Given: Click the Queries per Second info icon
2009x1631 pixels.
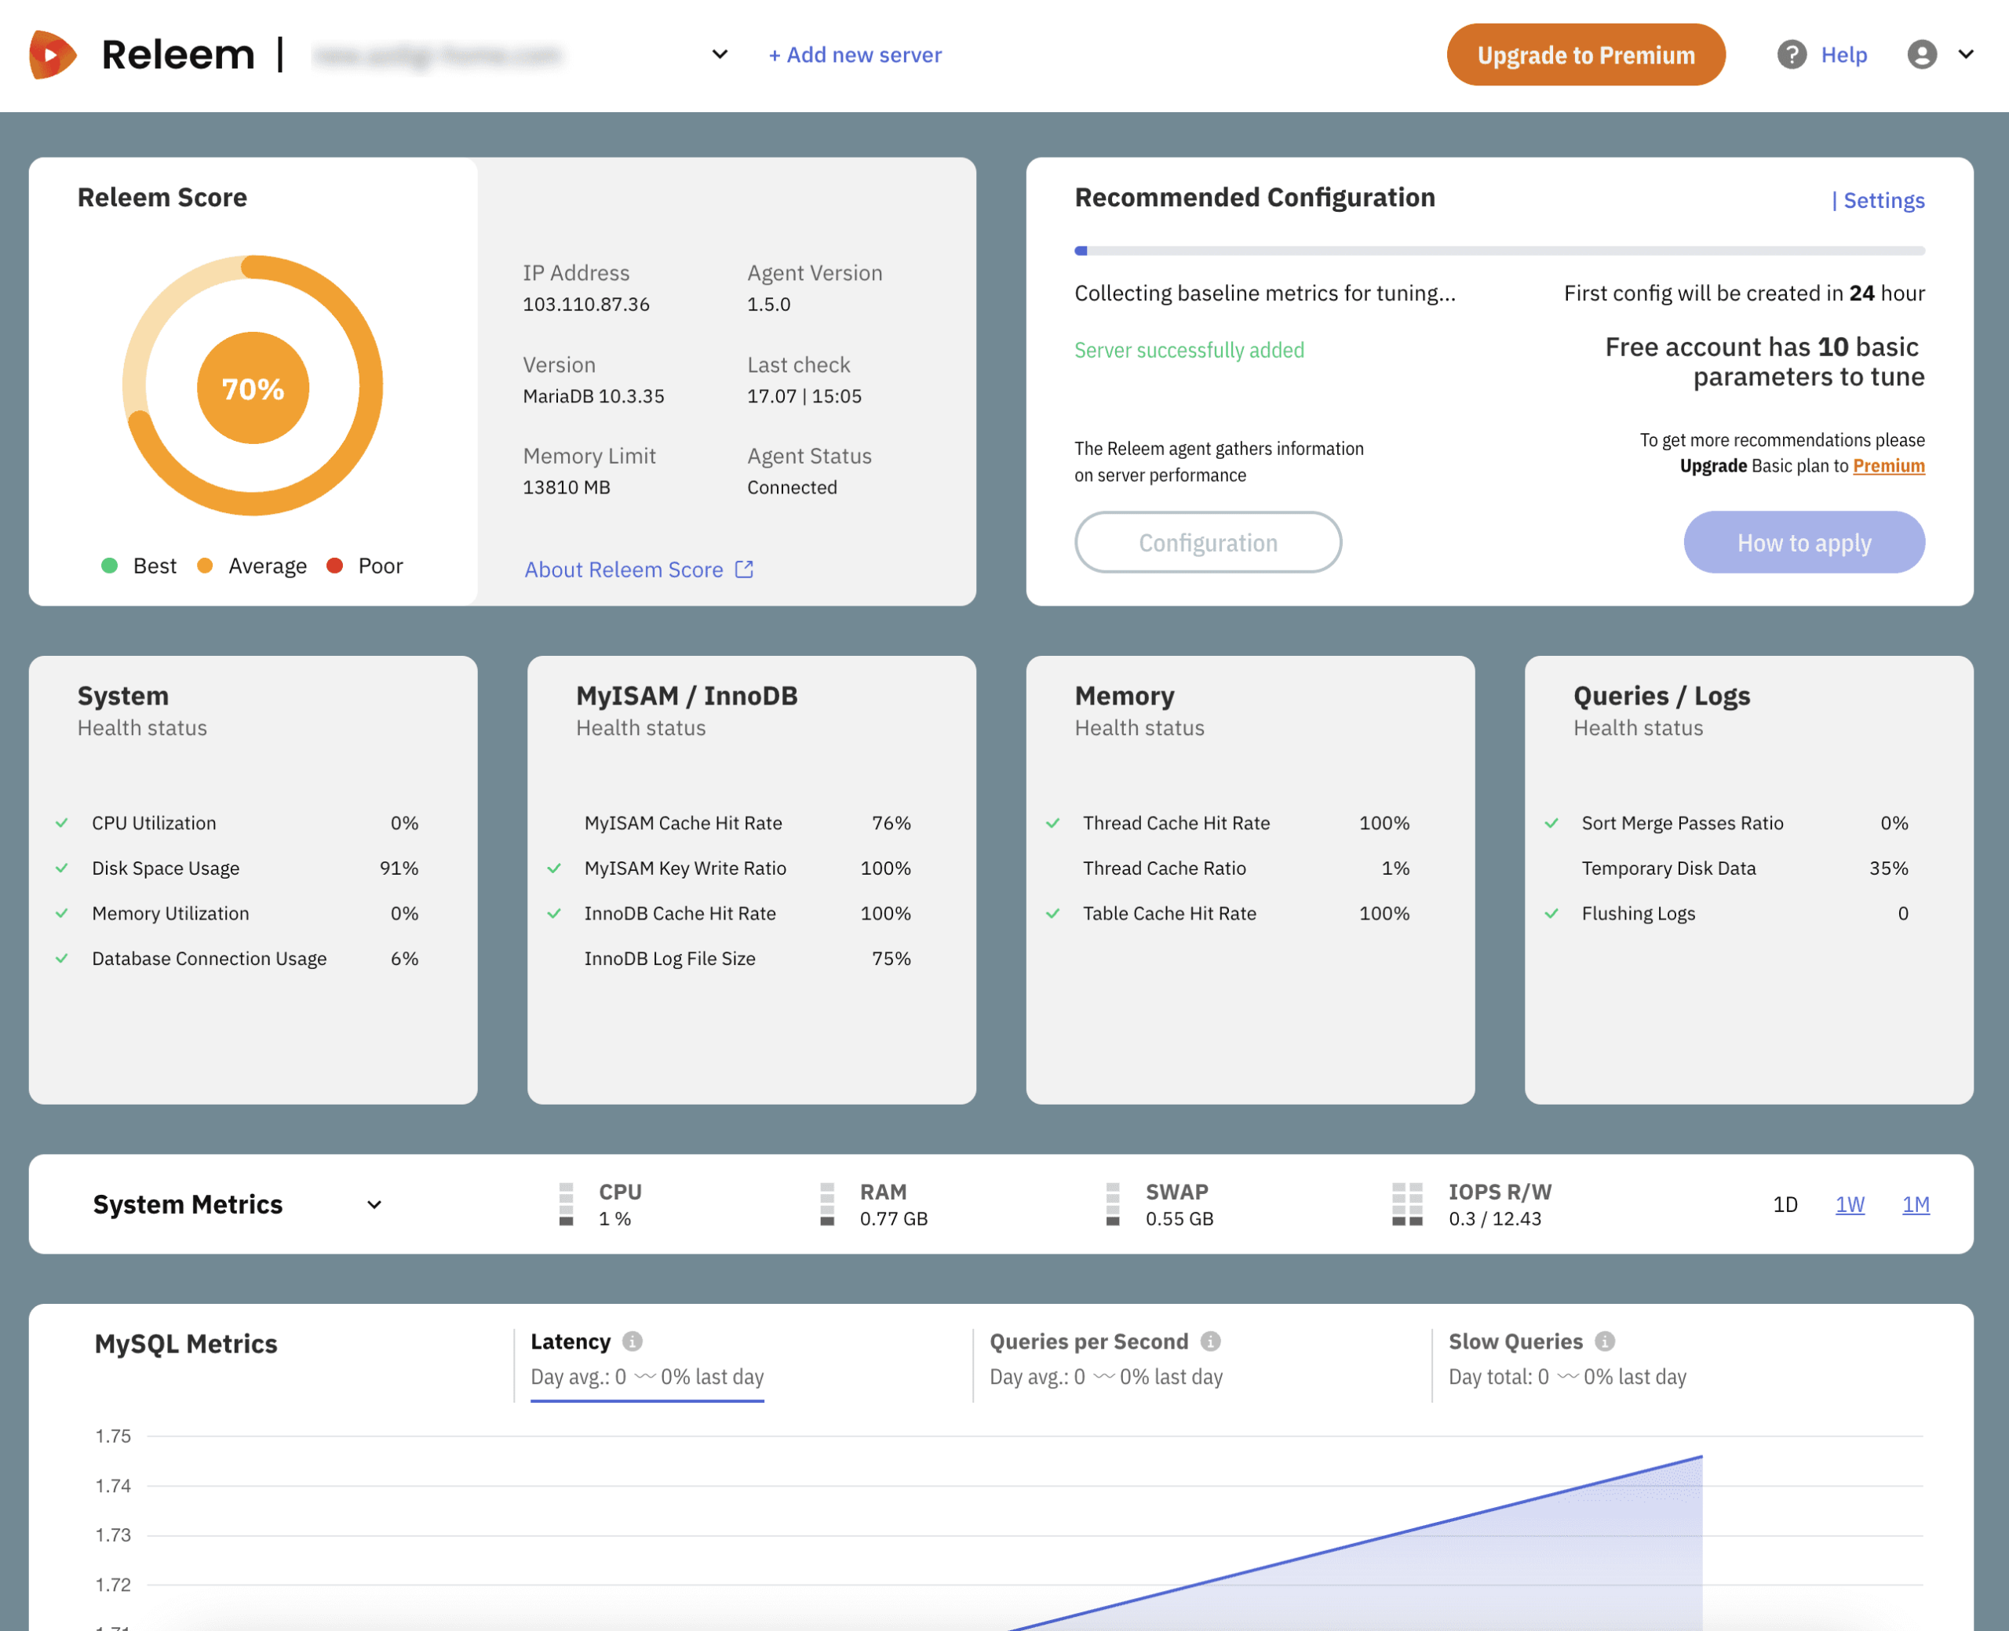Looking at the screenshot, I should pos(1210,1341).
